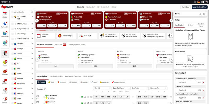
Task: Expand Medien panel fullscreen icon
Action: (x=200, y=14)
